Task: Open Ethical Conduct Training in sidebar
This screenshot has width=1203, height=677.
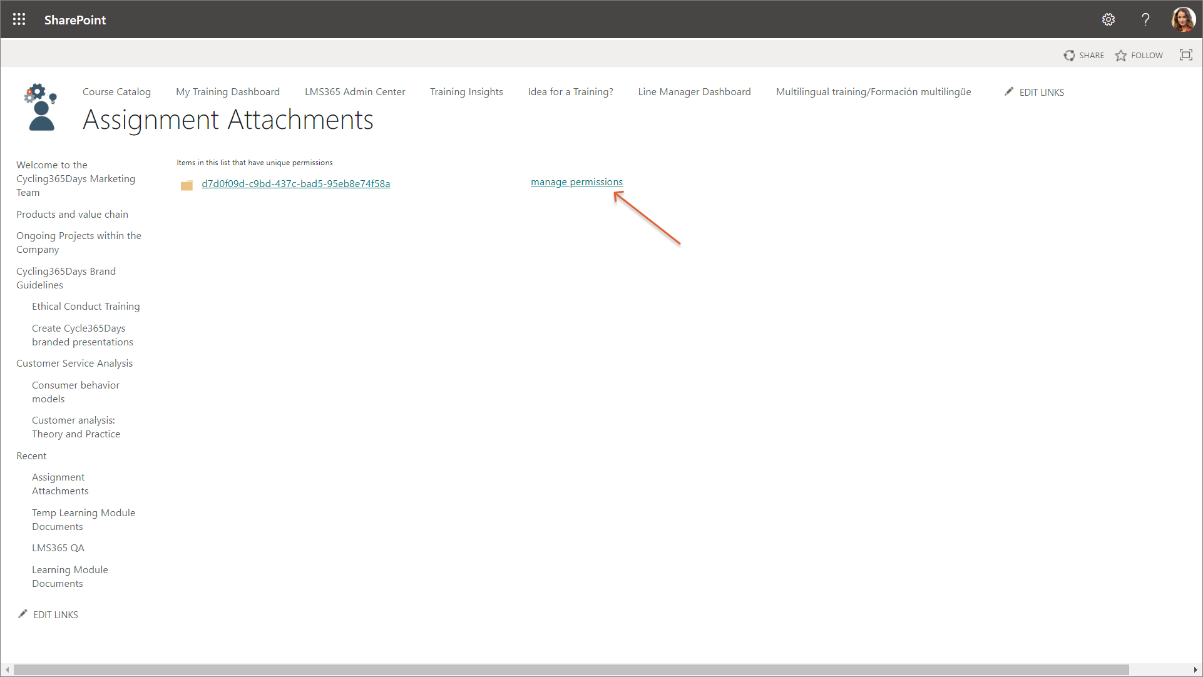Action: [x=86, y=307]
